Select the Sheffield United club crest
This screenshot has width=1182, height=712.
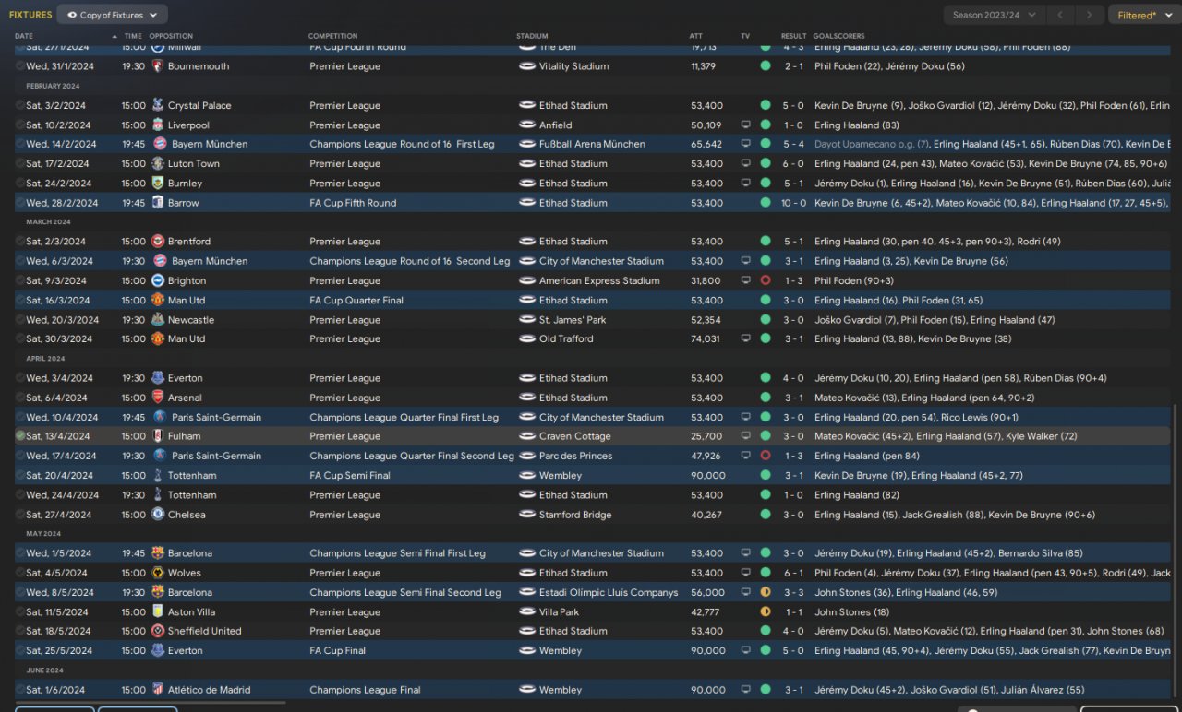click(157, 631)
